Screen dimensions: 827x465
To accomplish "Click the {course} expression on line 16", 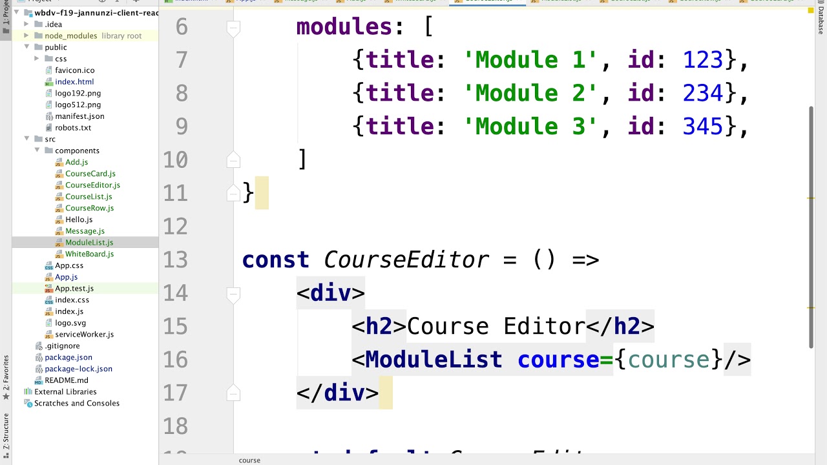I will [x=669, y=360].
